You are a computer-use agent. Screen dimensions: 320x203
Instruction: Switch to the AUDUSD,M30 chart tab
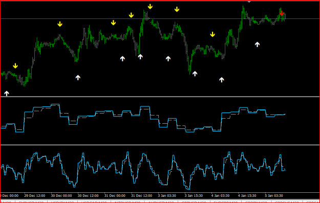coord(161,202)
